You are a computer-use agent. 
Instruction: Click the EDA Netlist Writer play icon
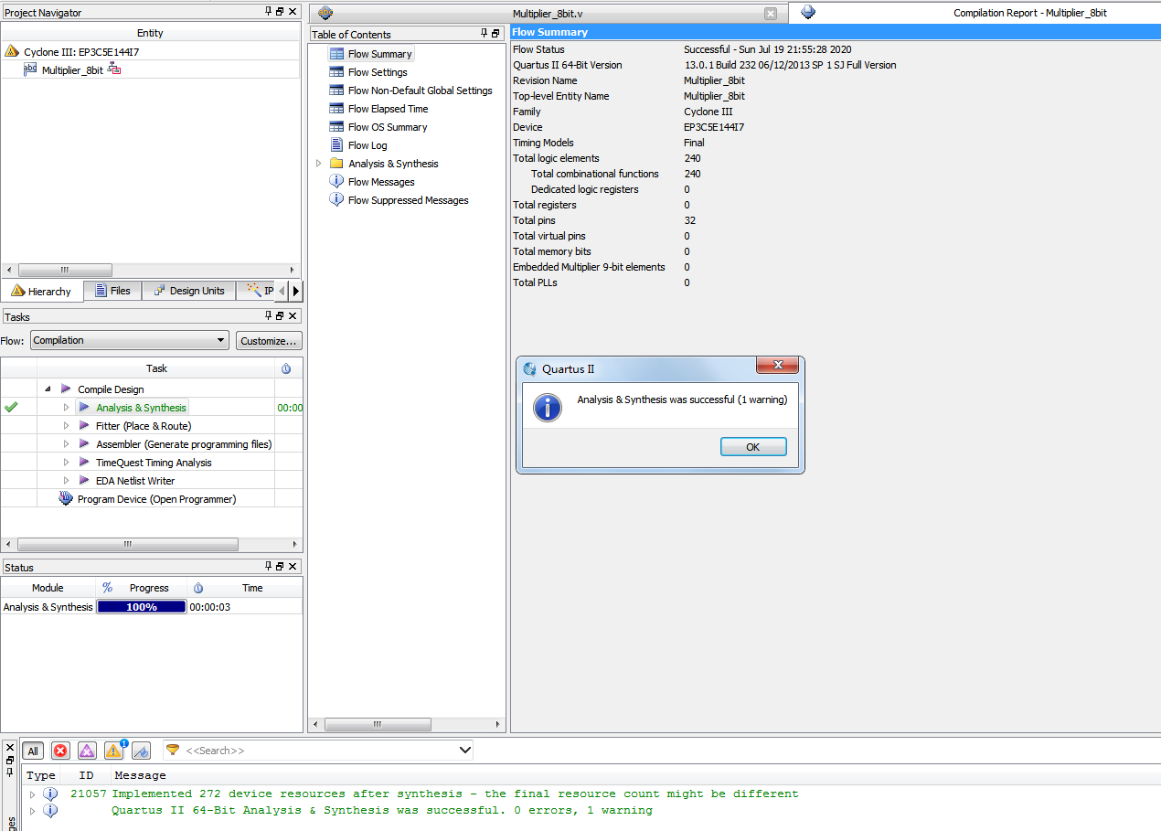(x=84, y=481)
